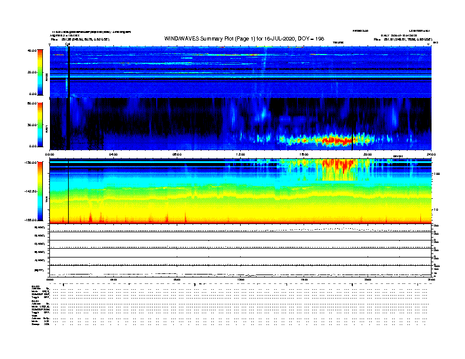Image resolution: width=465 pixels, height=359 pixels.
Task: Click the RAD1 vertical axis label
Action: pyautogui.click(x=46, y=128)
